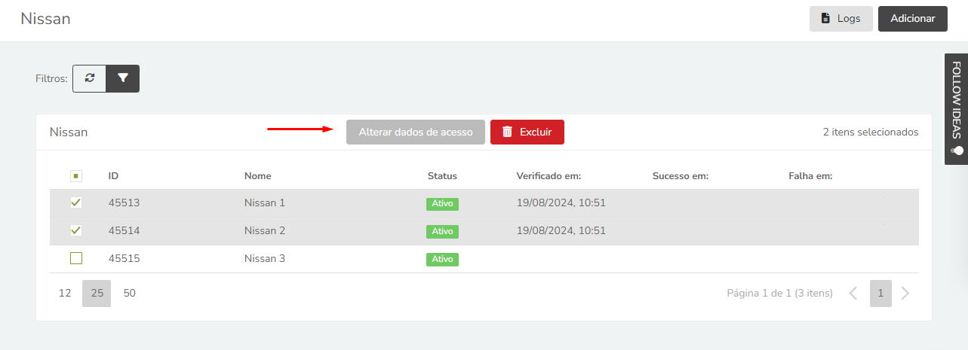Viewport: 968px width, 350px height.
Task: Click ID 45515 cell
Action: tap(124, 258)
